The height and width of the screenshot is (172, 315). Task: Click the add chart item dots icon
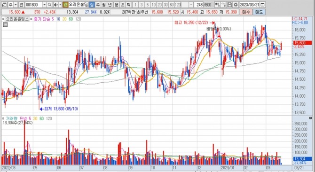pyautogui.click(x=217, y=5)
